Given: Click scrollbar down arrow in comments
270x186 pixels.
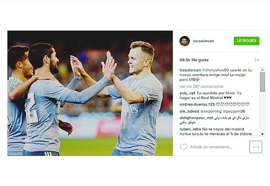Looking at the screenshot, I should (x=262, y=134).
